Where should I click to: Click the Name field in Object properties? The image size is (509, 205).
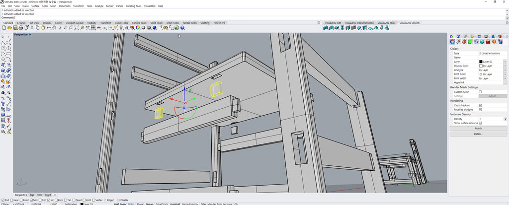(493, 58)
